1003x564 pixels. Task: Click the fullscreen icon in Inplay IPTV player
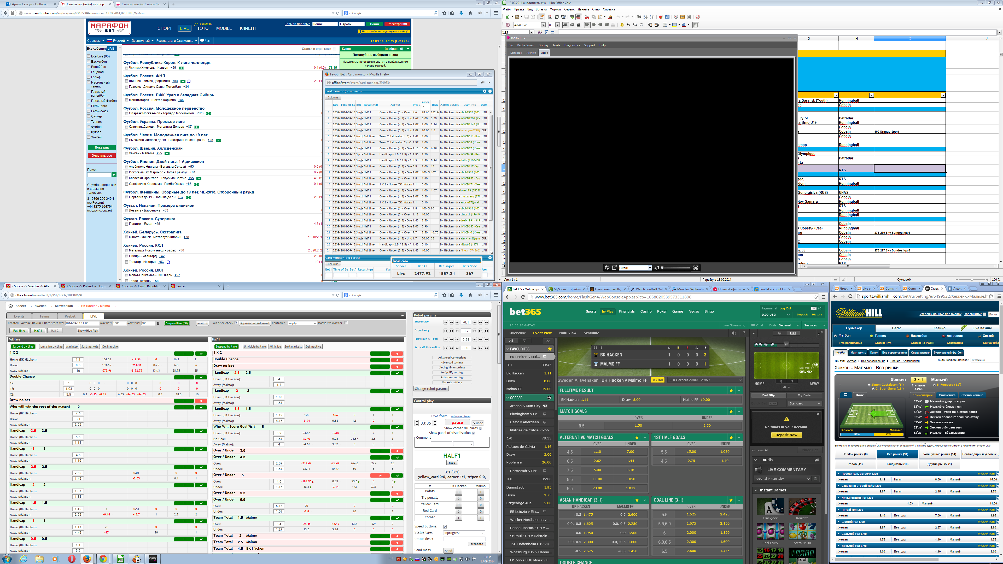(695, 268)
